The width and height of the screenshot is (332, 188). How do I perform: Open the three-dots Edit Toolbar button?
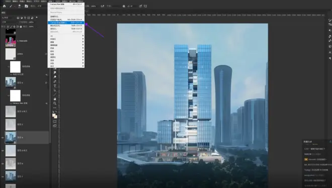point(55,108)
